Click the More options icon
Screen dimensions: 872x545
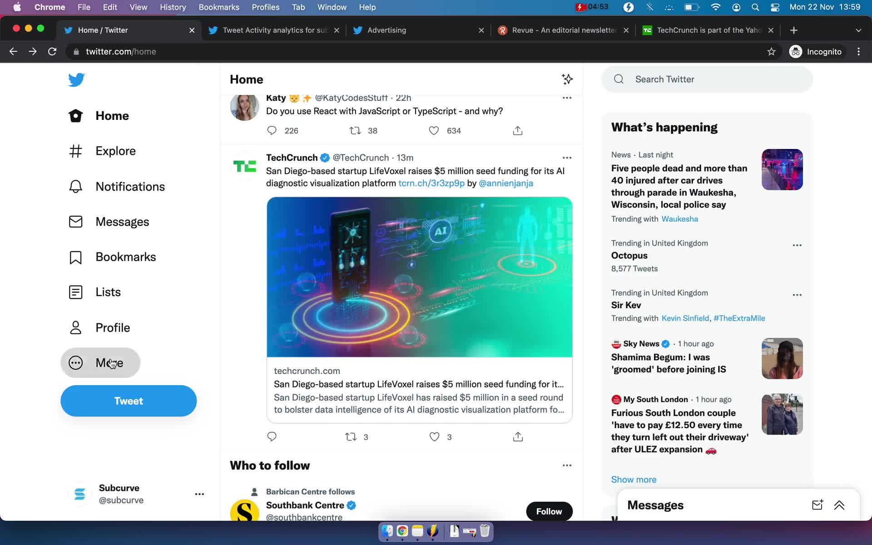76,362
